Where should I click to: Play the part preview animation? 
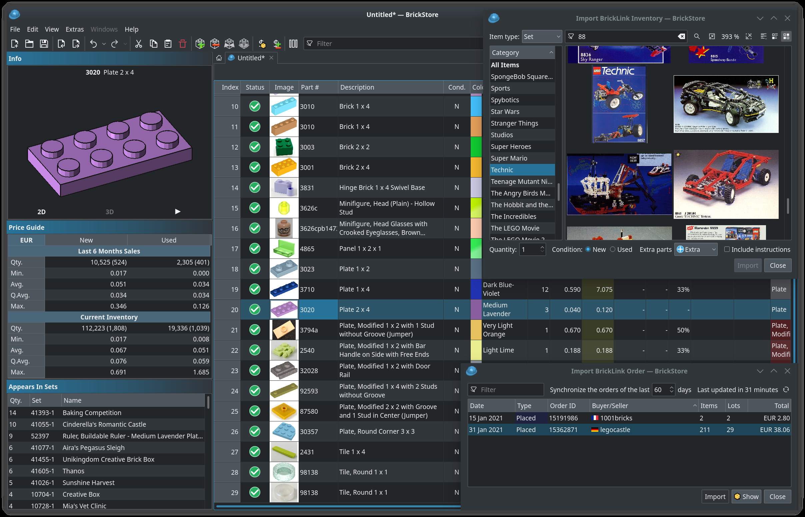178,212
